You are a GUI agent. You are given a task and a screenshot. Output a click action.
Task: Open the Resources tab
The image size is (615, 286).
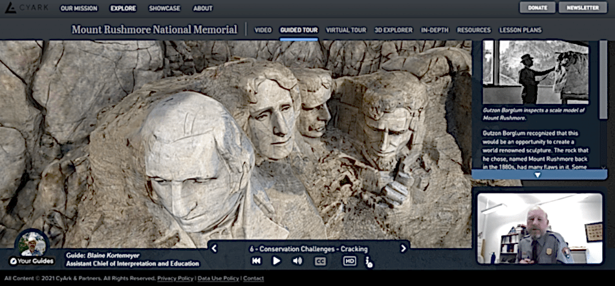coord(474,30)
